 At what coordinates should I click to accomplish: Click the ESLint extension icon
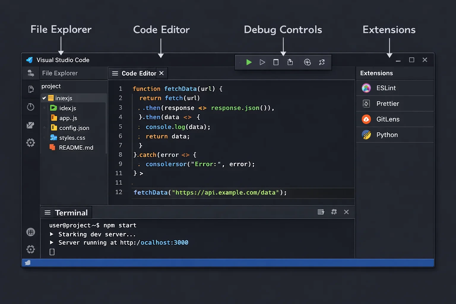366,88
